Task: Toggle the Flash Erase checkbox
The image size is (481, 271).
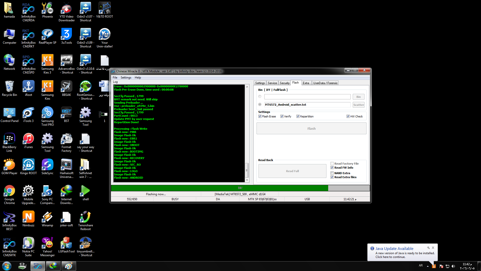Action: coord(260,116)
